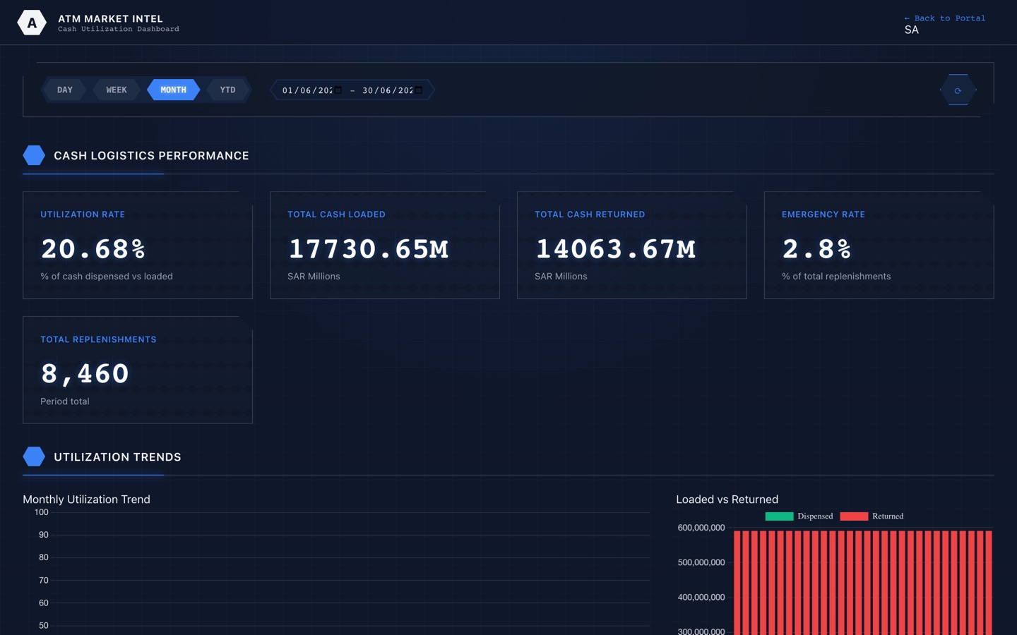Click the 500,000,000 axis label

point(701,562)
